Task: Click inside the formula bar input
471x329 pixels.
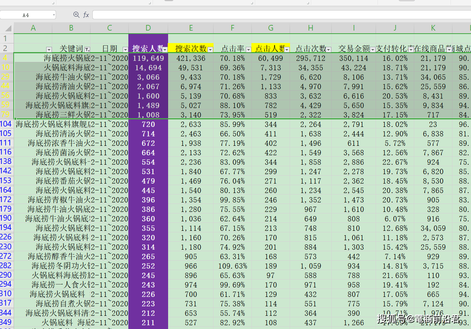Action: (x=280, y=15)
